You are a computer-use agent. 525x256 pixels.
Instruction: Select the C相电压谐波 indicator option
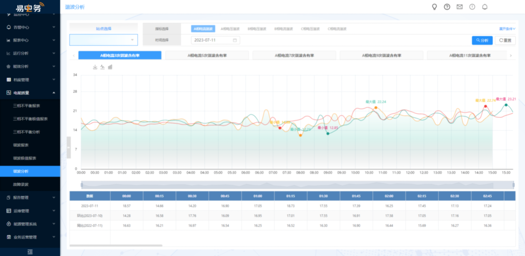310,29
